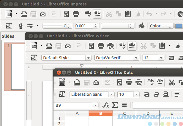Click Name Box showing B9 in Calc
Image resolution: width=183 pixels, height=126 pixels.
pos(73,105)
